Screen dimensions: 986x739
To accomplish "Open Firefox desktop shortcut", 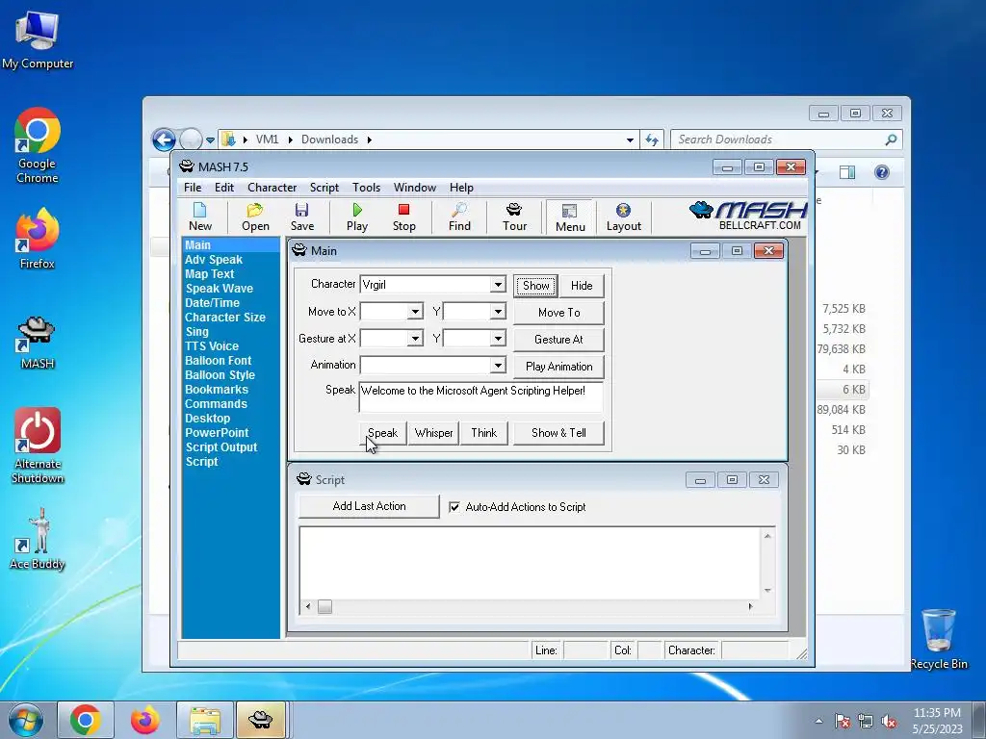I will (38, 239).
